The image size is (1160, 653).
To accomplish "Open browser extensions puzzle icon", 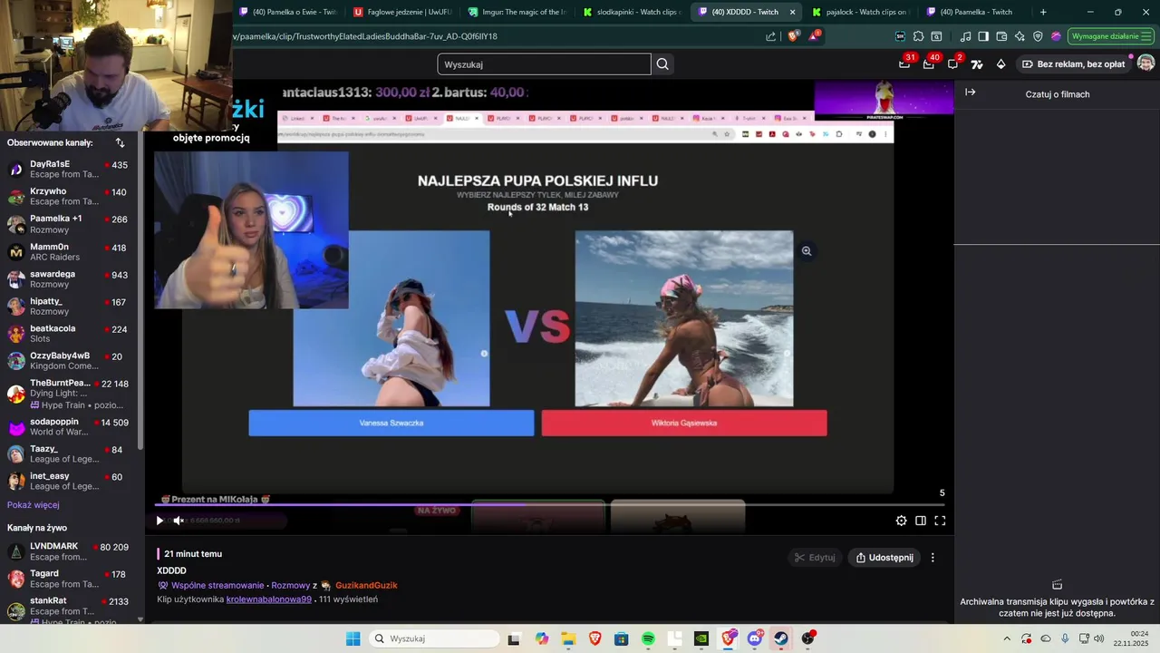I will tap(918, 36).
